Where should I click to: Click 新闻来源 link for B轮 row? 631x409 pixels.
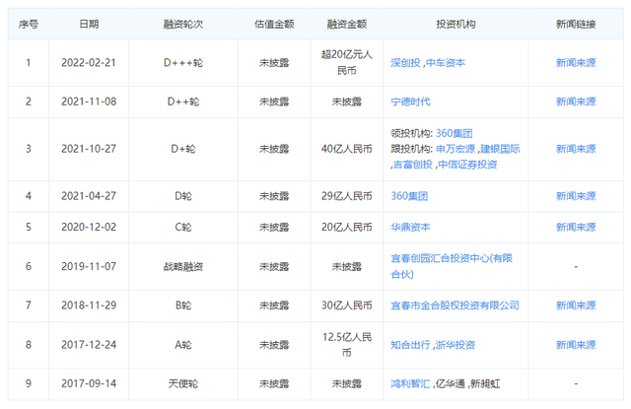576,306
